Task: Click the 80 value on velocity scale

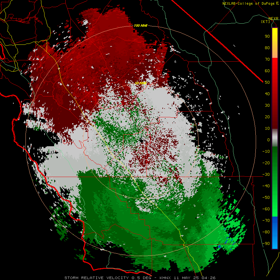Action: coord(267,48)
